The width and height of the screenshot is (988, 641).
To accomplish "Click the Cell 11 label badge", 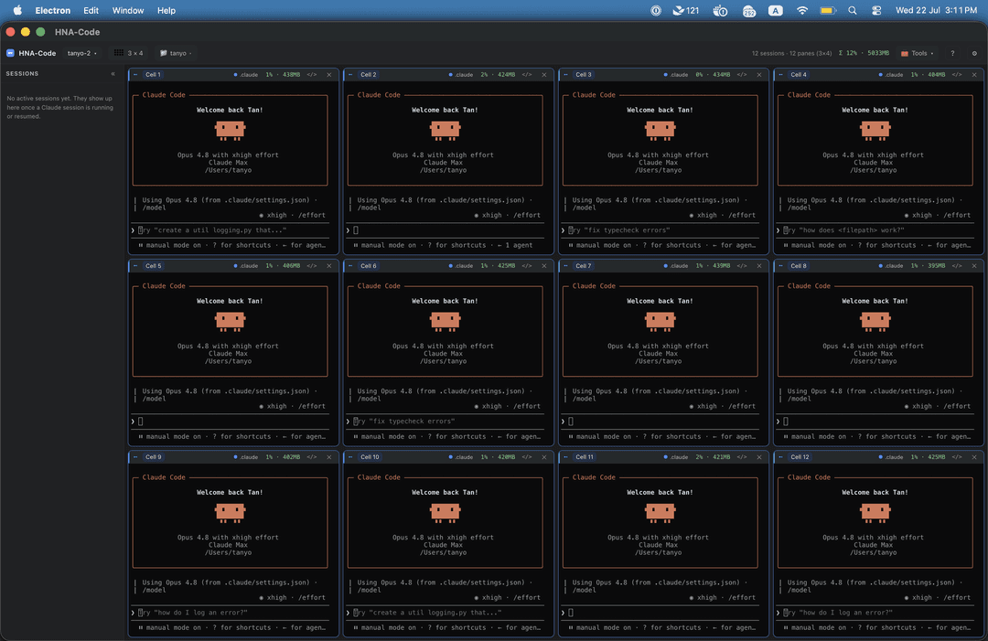I will (x=584, y=457).
